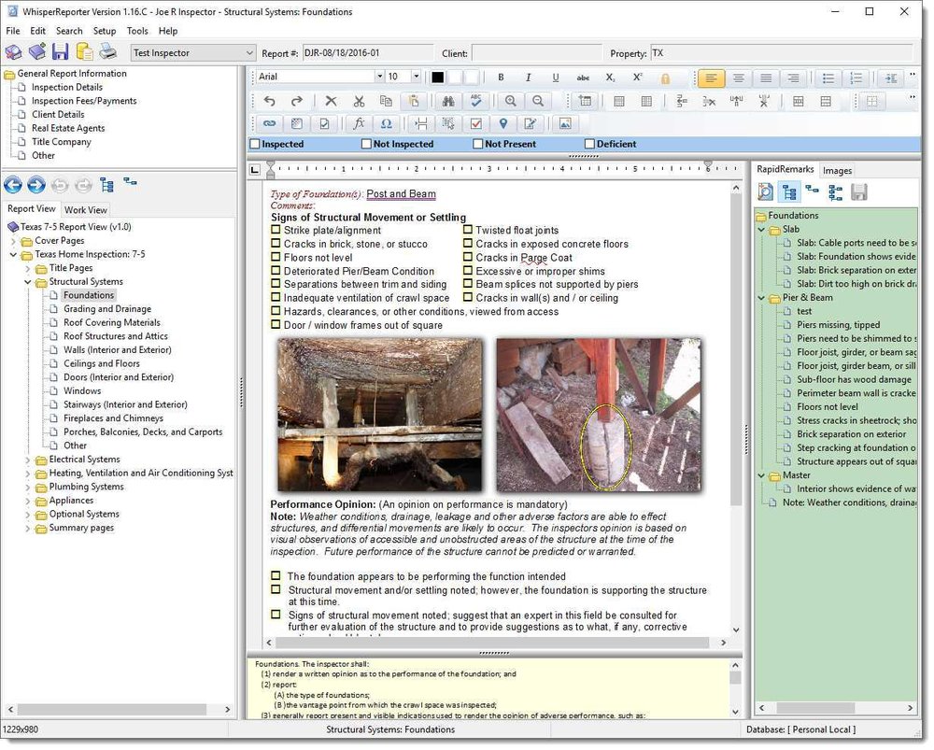The width and height of the screenshot is (934, 750).
Task: Cut selection with scissors icon
Action: coord(359,101)
